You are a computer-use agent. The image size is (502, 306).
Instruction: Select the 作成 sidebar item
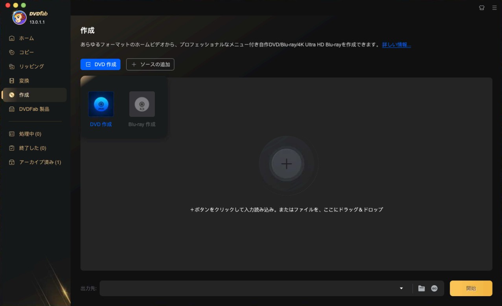[x=34, y=95]
